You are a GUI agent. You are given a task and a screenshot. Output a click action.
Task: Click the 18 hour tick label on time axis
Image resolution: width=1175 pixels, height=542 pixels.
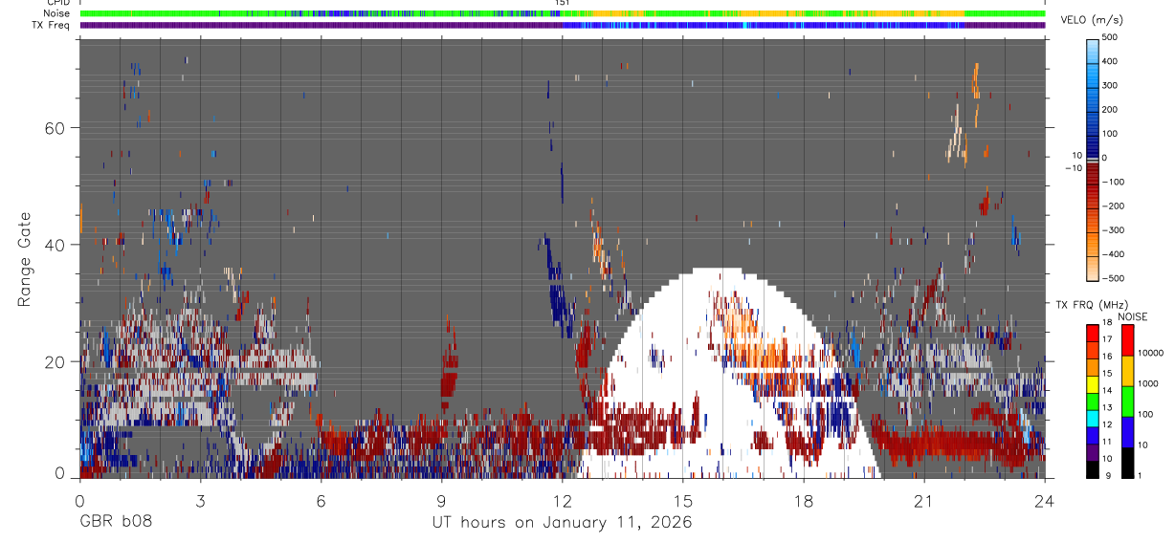(803, 500)
